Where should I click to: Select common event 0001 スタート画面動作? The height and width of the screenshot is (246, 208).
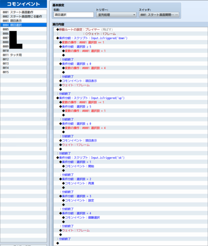pyautogui.click(x=23, y=12)
